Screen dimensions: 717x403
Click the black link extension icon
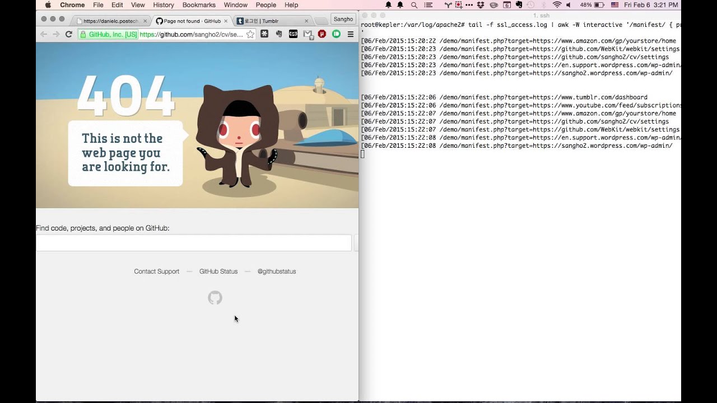(293, 34)
